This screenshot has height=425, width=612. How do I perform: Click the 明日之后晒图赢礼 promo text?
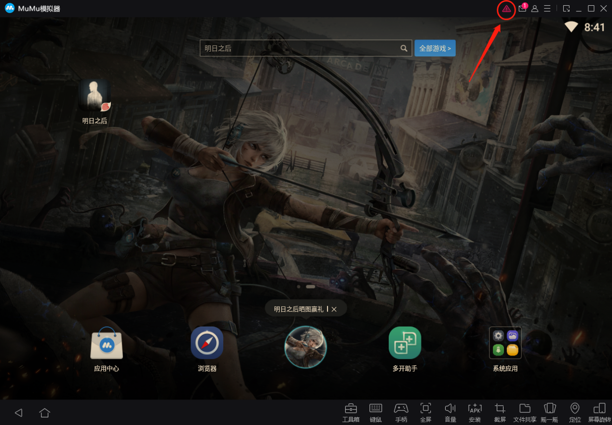pyautogui.click(x=299, y=309)
